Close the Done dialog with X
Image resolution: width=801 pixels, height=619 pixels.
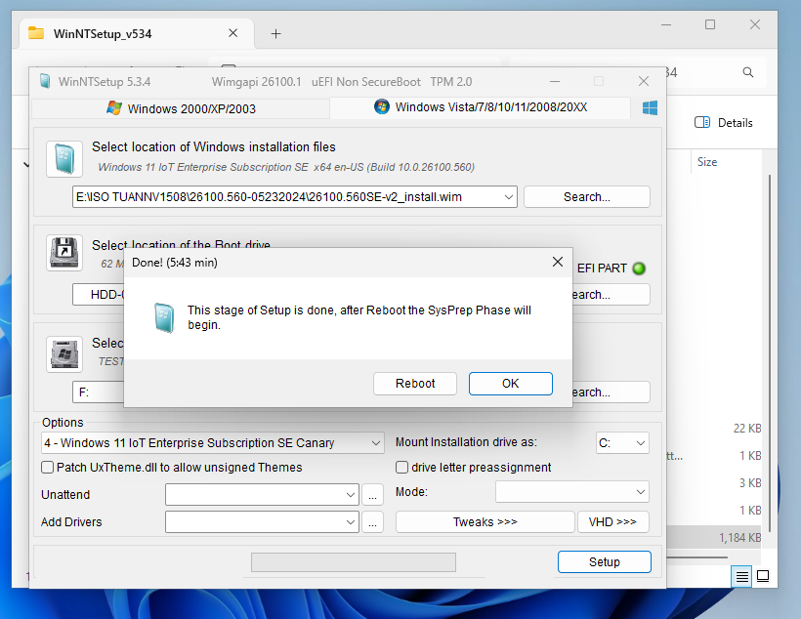coord(558,262)
